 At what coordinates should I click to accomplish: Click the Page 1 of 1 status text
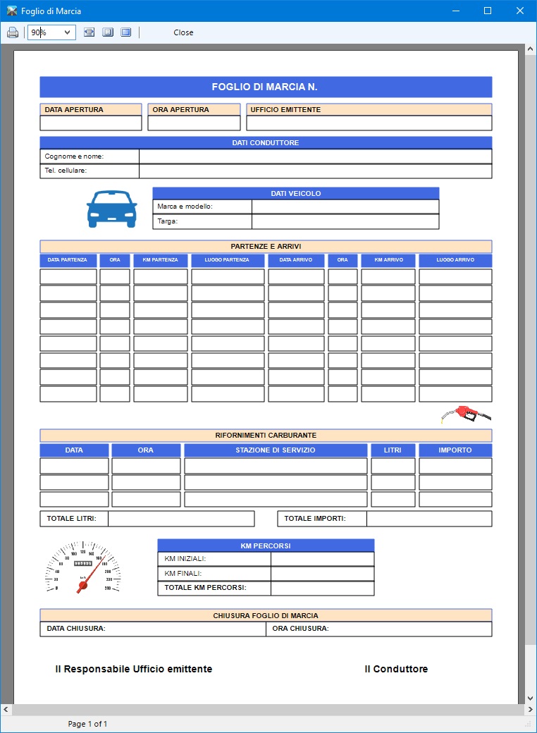[87, 724]
